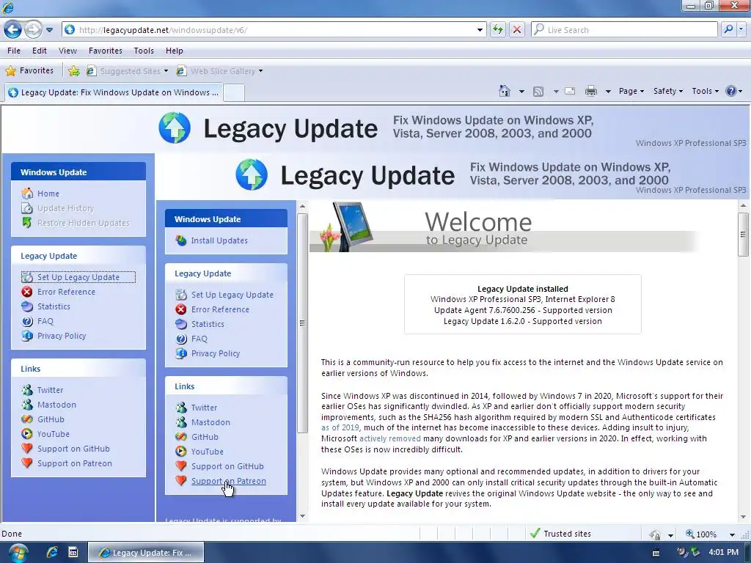The width and height of the screenshot is (751, 563).
Task: Click Twitter icon in outer sidebar Links
Action: pos(27,390)
